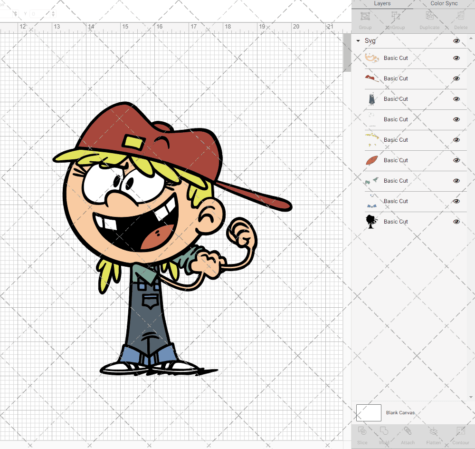This screenshot has width=475, height=449.
Task: Select the peach skin layer thumbnail
Action: tap(372, 58)
